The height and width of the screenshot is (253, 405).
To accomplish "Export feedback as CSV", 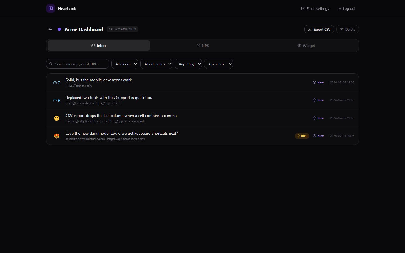I will [319, 29].
